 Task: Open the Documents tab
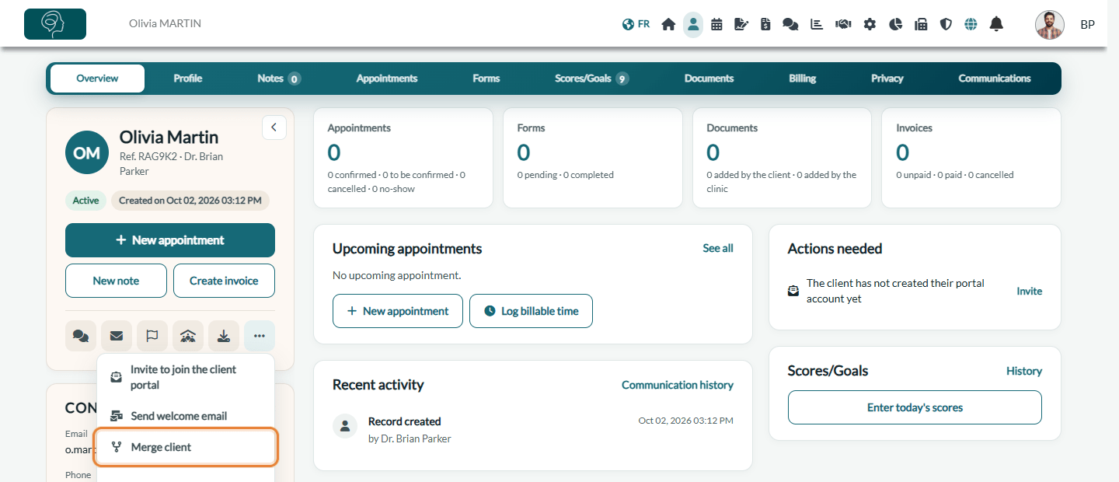pos(709,79)
